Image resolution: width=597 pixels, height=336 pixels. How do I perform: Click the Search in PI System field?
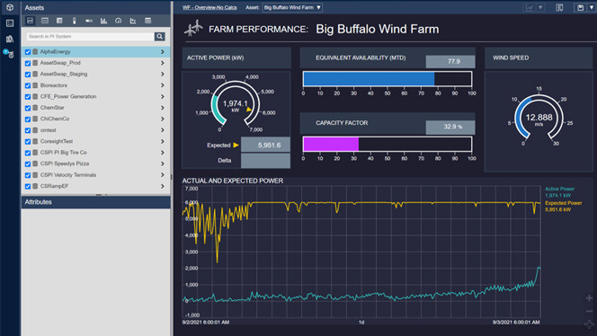tap(90, 37)
